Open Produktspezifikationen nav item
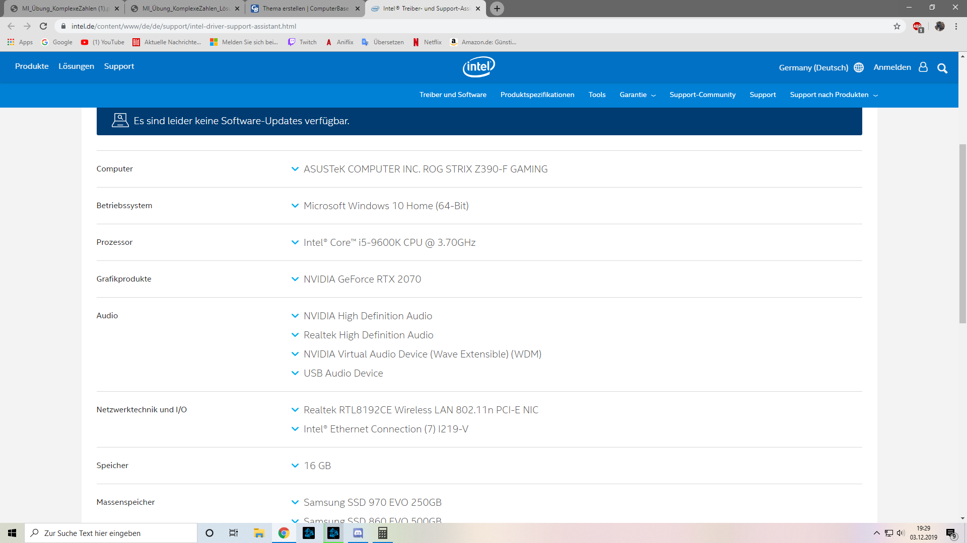 tap(537, 95)
